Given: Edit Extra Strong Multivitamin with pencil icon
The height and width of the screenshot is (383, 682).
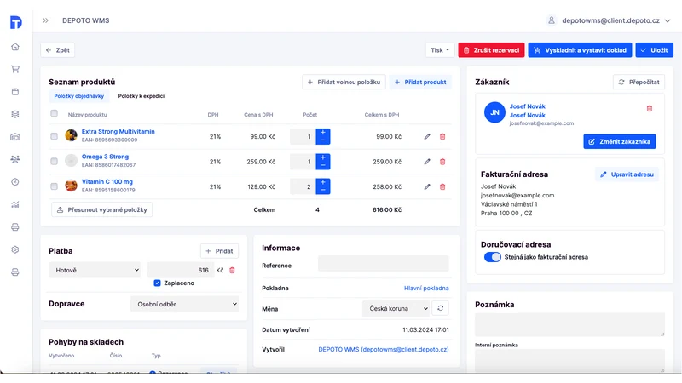Looking at the screenshot, I should 427,136.
